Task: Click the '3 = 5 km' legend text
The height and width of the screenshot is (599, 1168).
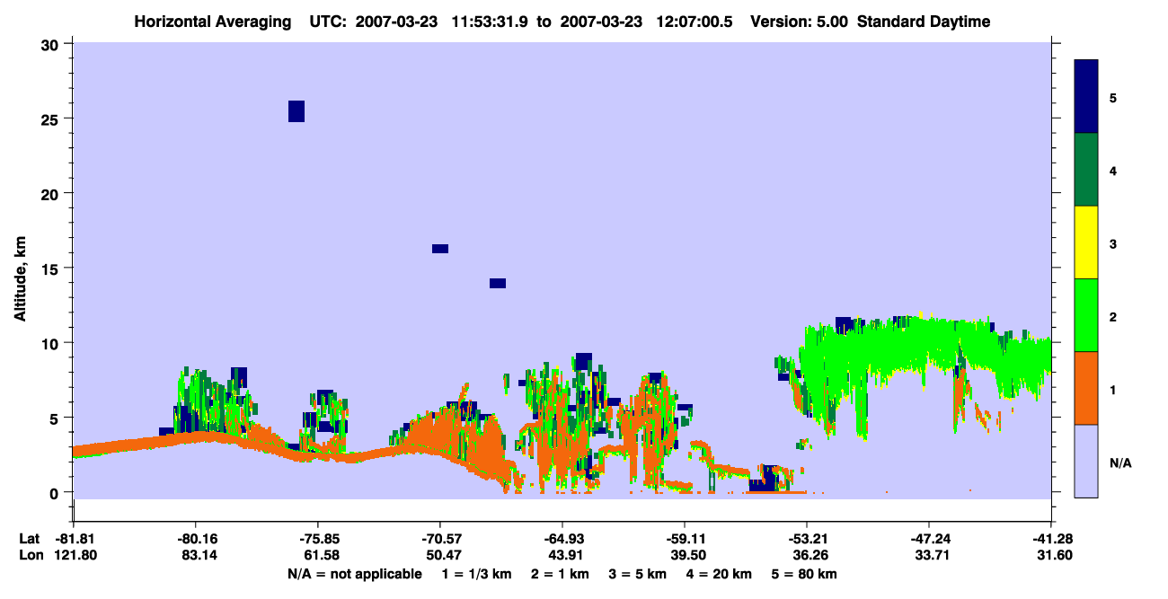Action: (x=637, y=574)
